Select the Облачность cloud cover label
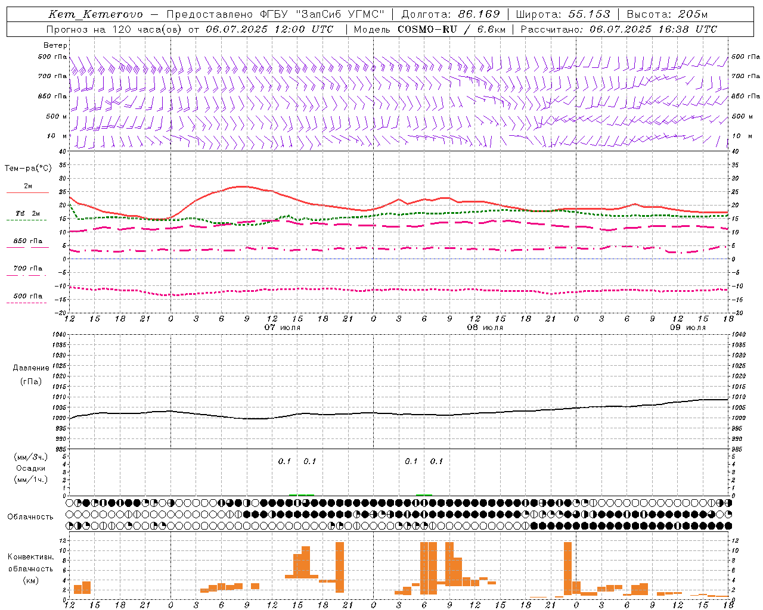This screenshot has width=763, height=610. (x=30, y=517)
